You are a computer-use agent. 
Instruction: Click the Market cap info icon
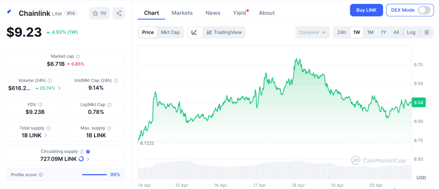tap(78, 56)
